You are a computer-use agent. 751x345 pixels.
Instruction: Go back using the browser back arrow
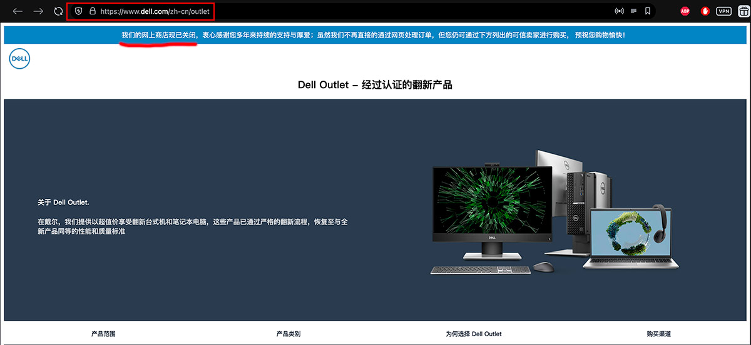click(18, 11)
